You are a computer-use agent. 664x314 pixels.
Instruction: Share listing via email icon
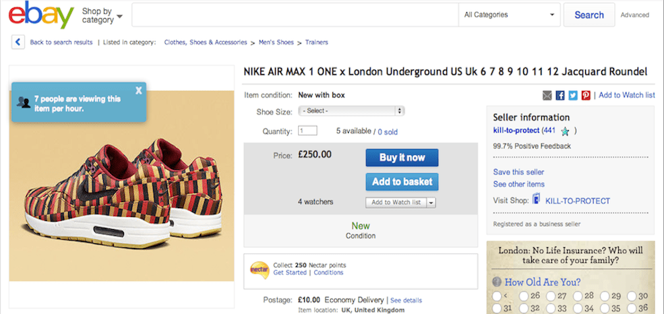pyautogui.click(x=547, y=96)
